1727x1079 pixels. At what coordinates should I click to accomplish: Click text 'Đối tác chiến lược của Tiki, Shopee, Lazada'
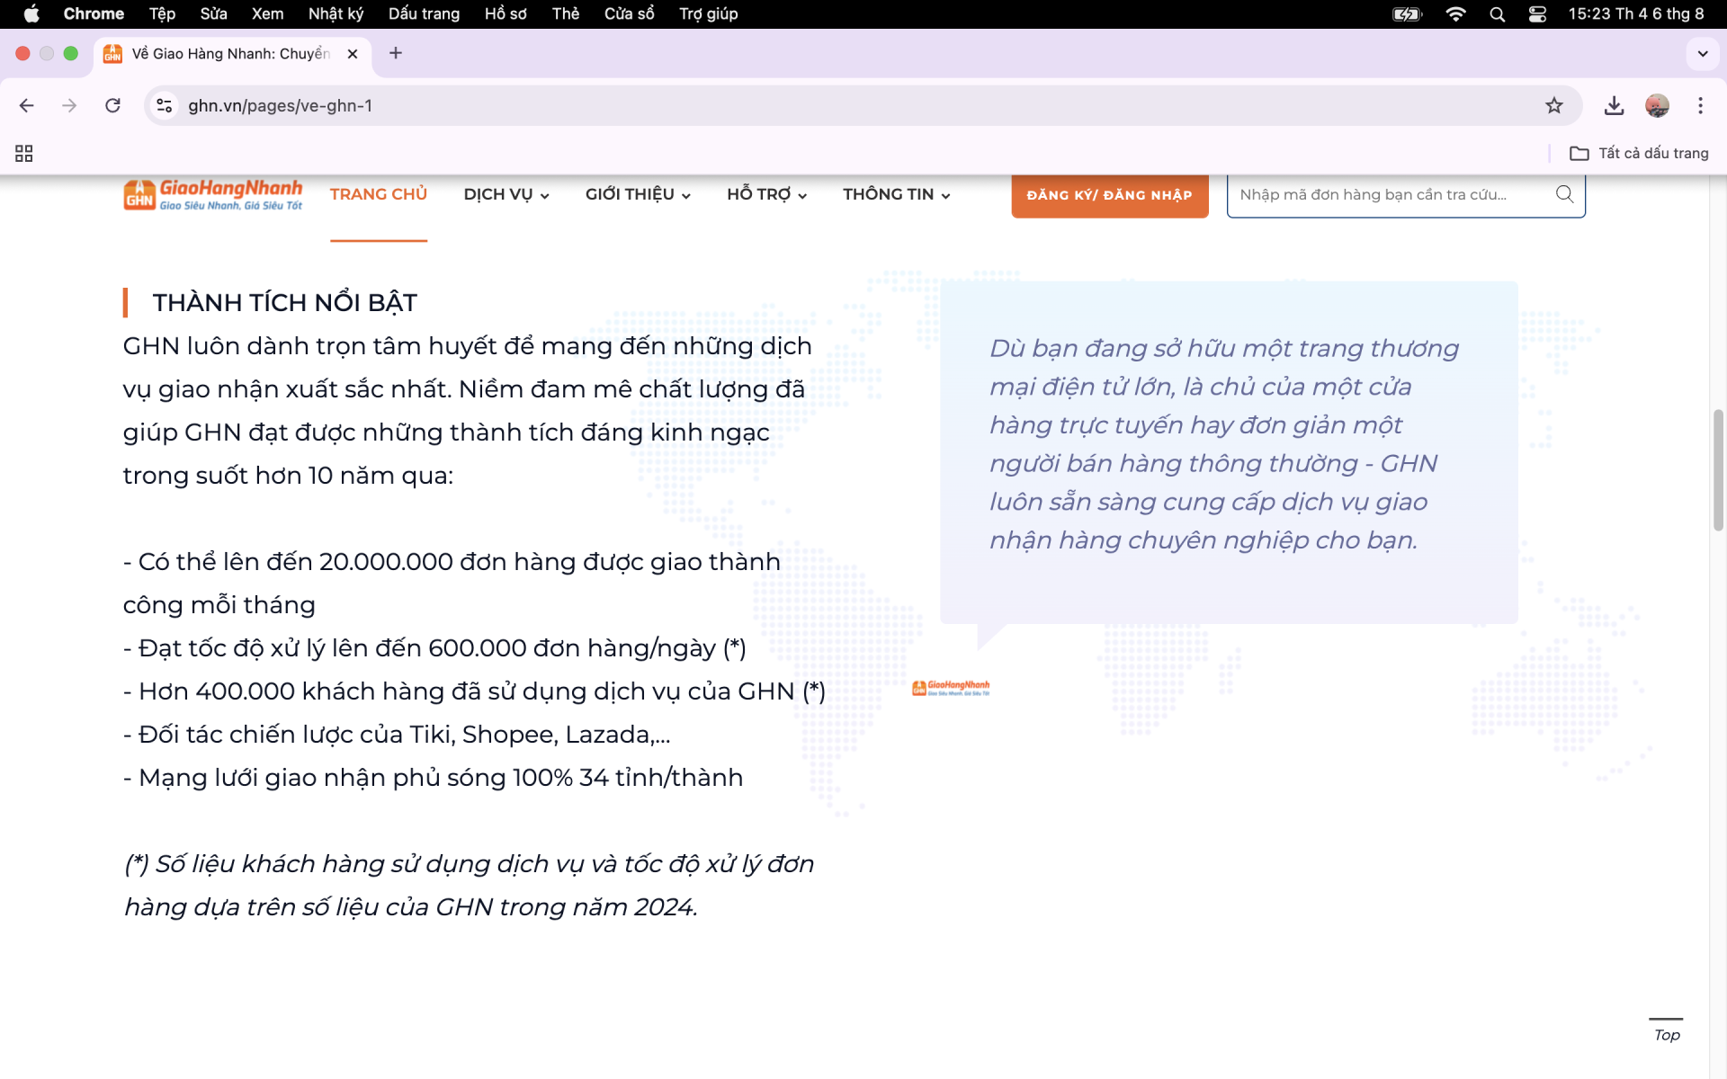coord(395,735)
